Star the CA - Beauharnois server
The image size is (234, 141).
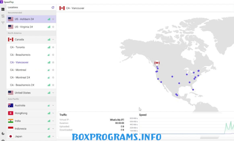[x=53, y=55]
